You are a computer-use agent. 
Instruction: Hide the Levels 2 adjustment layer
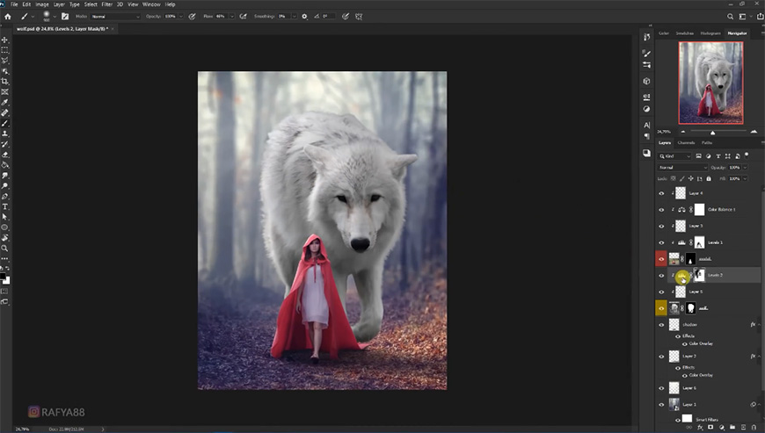coord(661,276)
